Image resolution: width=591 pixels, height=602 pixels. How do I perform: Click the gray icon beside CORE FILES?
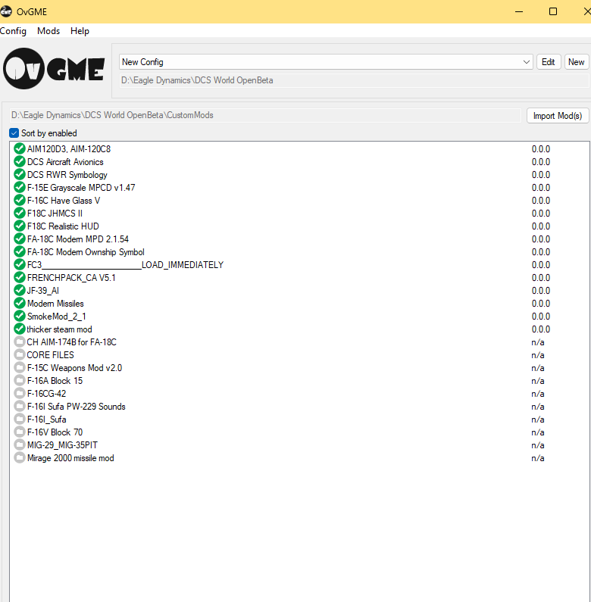pos(19,354)
